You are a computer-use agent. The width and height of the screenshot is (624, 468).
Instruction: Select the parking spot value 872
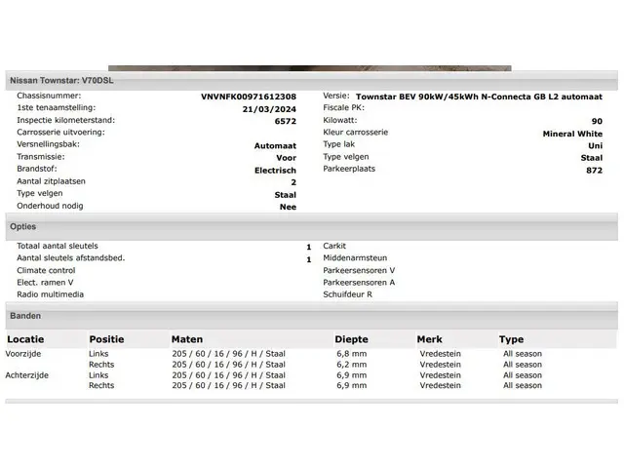point(594,170)
